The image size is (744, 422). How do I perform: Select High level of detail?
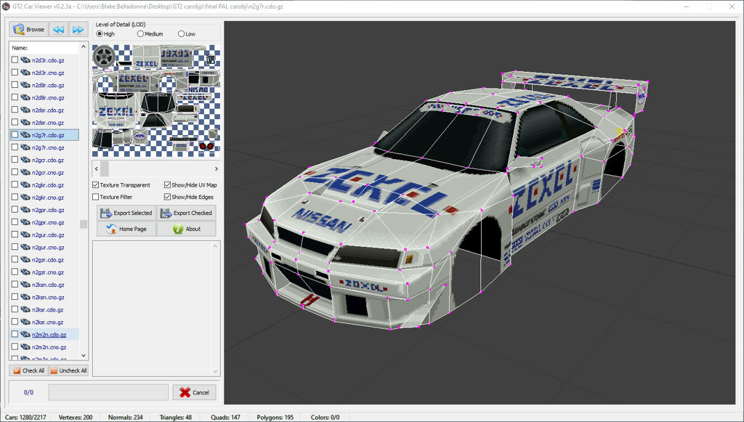coord(105,34)
